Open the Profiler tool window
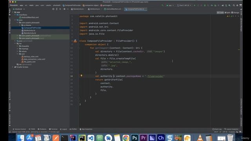This screenshot has width=251, height=141. (x=73, y=129)
